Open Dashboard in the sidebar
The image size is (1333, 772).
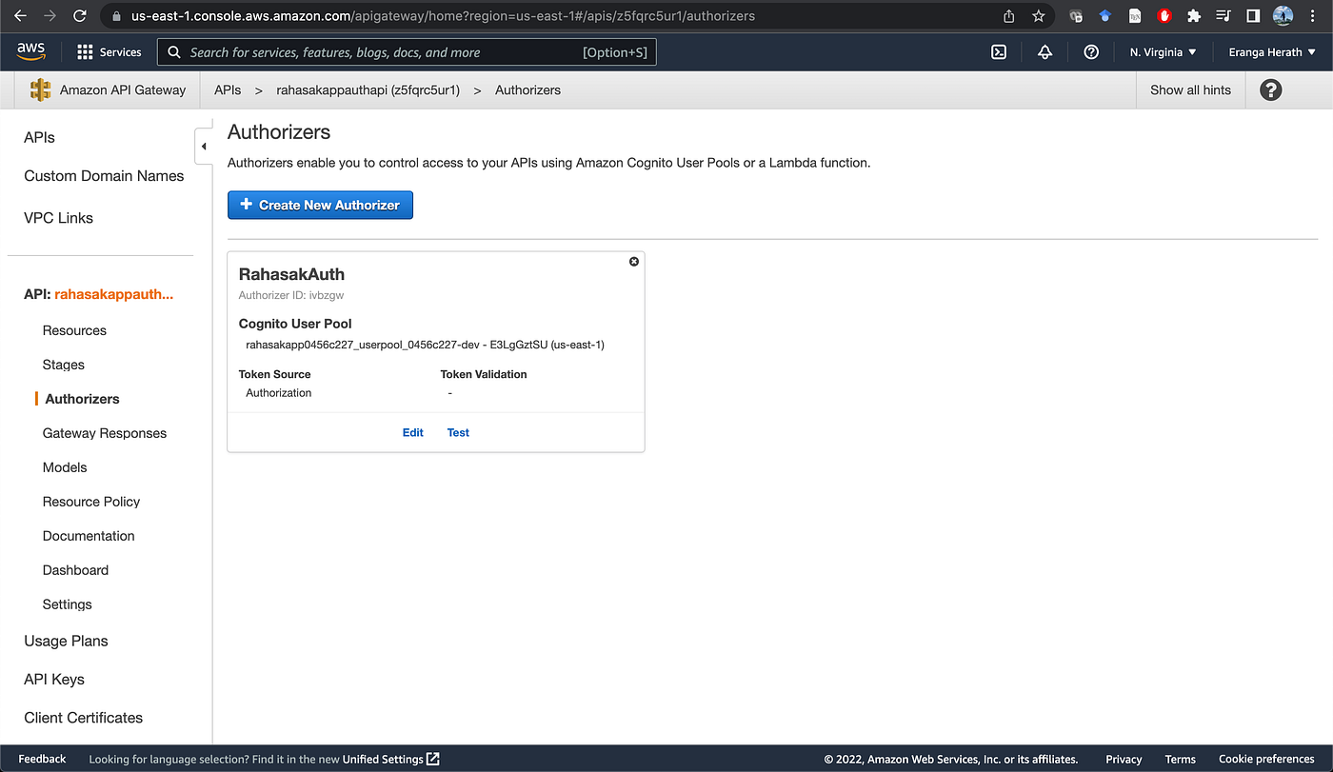(x=75, y=570)
